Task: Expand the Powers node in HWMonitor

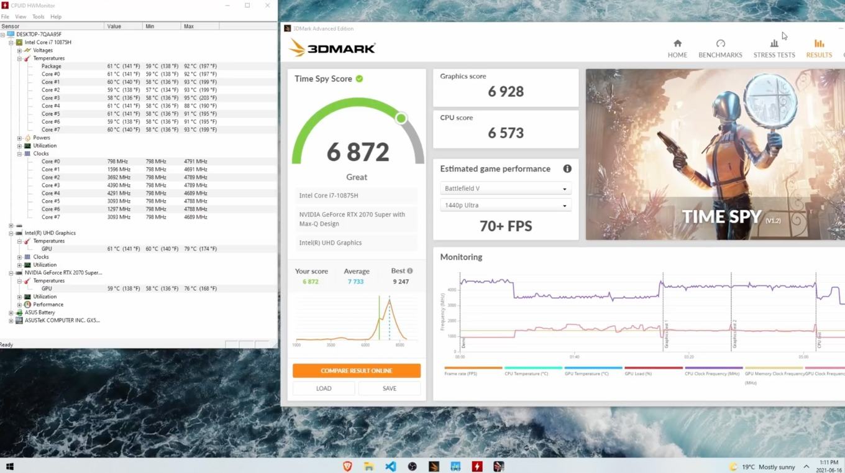Action: (x=19, y=138)
